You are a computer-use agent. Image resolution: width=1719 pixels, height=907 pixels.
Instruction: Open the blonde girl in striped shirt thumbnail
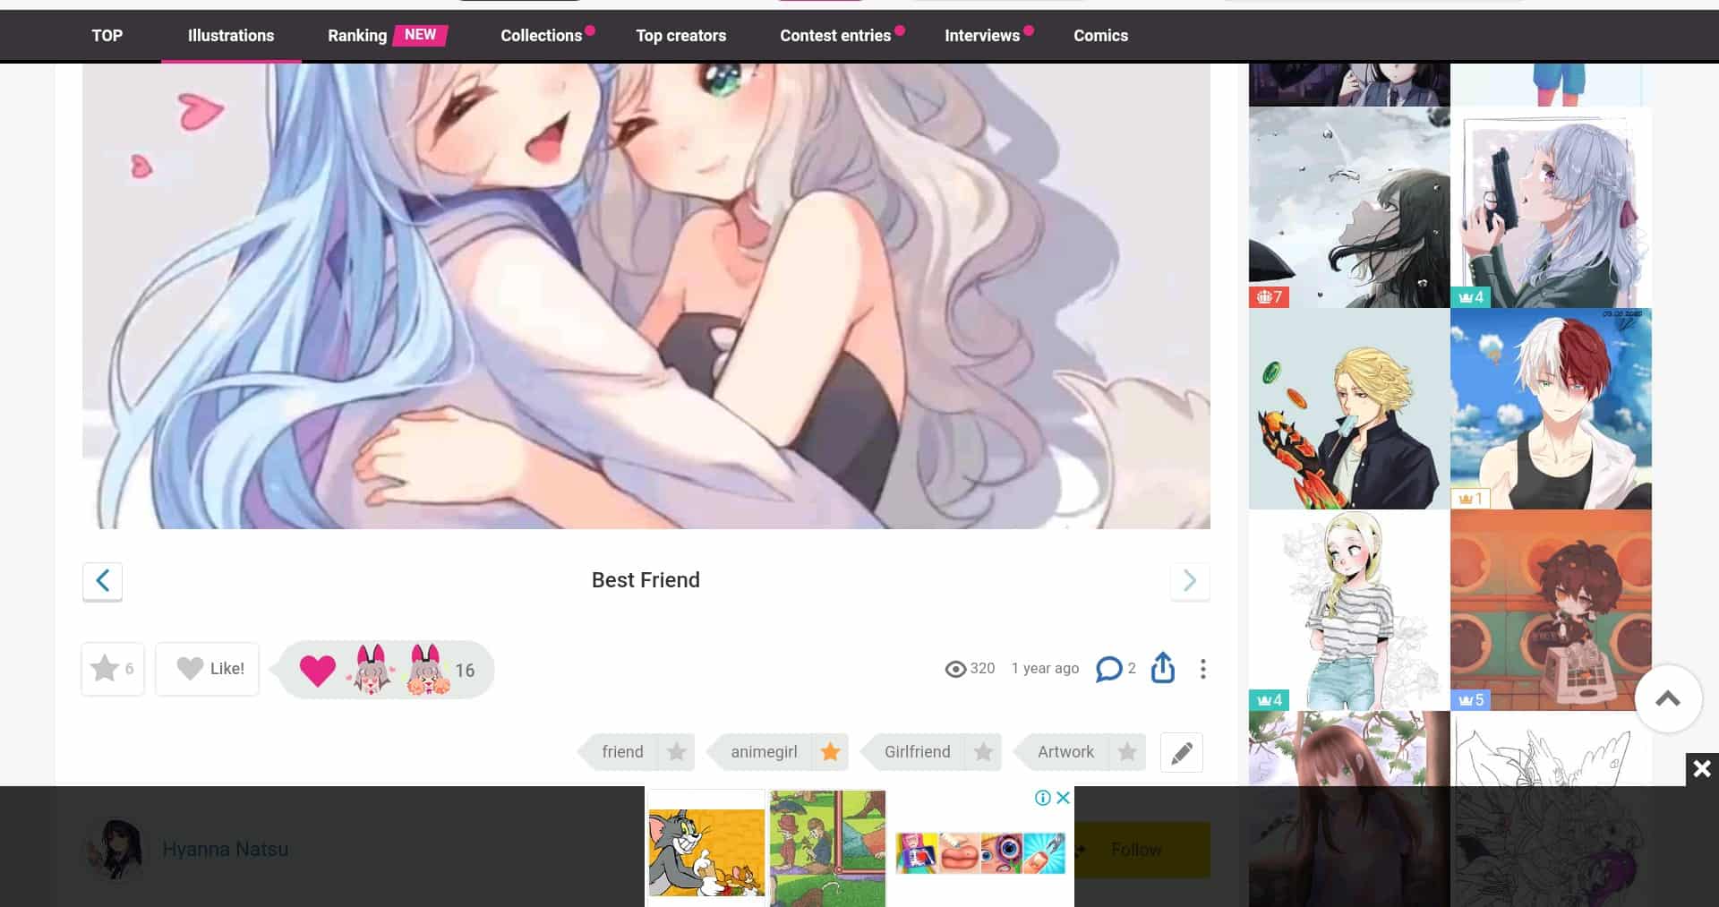1349,611
